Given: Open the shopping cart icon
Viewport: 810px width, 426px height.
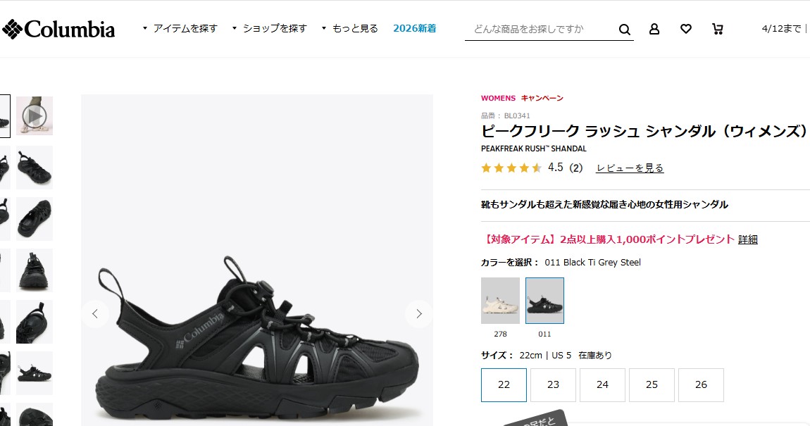Looking at the screenshot, I should coord(718,29).
